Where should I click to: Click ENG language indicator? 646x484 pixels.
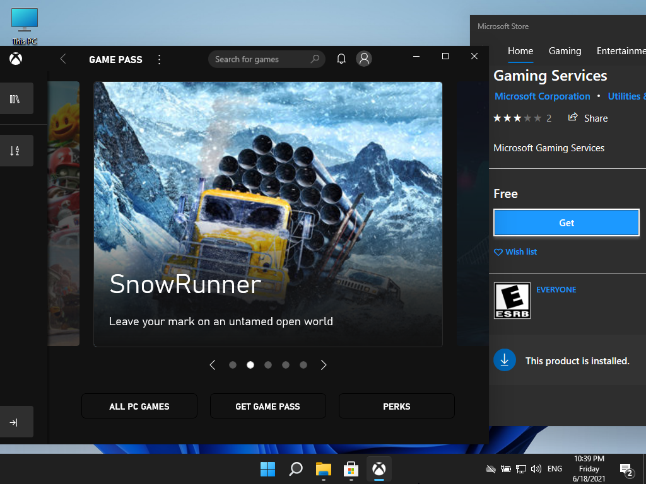click(555, 469)
